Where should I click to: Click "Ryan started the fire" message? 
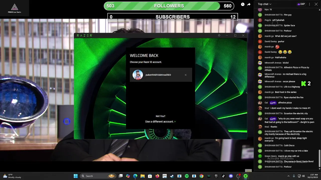tap(294, 97)
